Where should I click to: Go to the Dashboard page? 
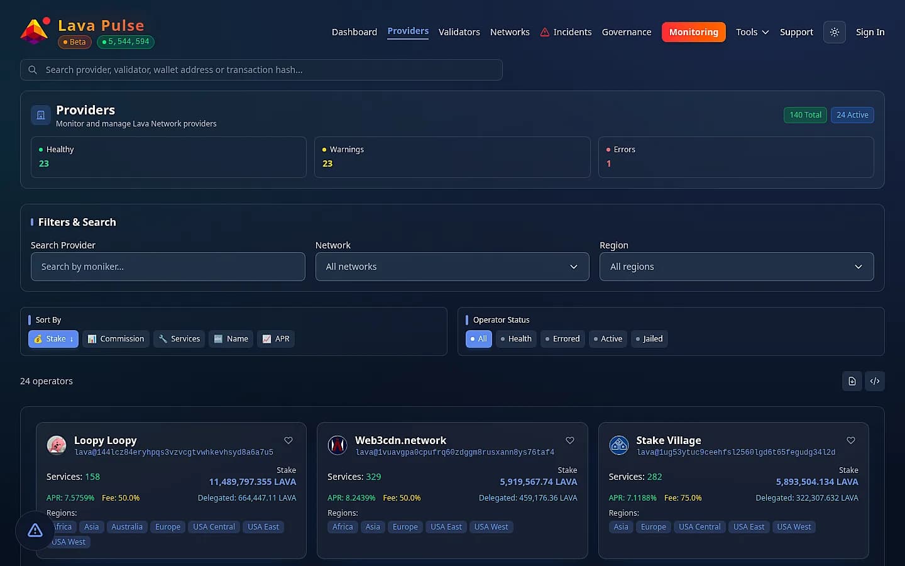(x=354, y=32)
